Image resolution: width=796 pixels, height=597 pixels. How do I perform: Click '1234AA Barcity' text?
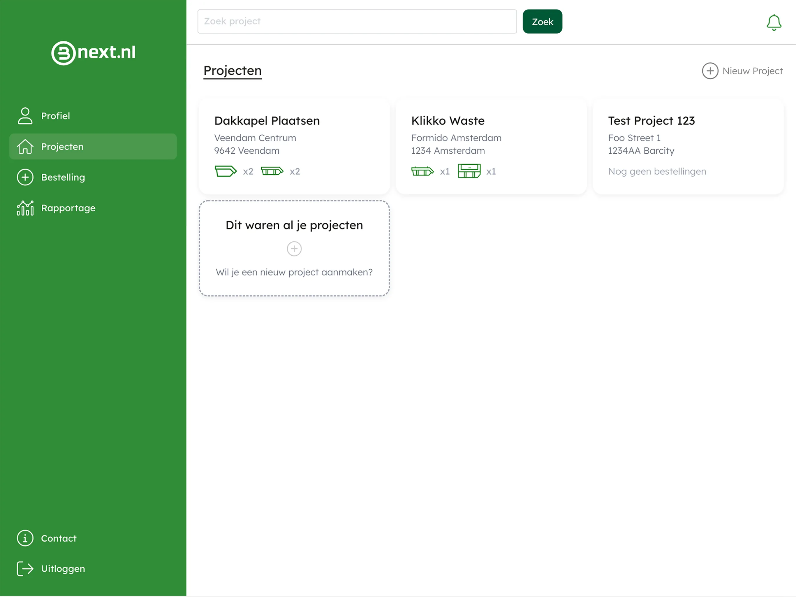coord(641,150)
